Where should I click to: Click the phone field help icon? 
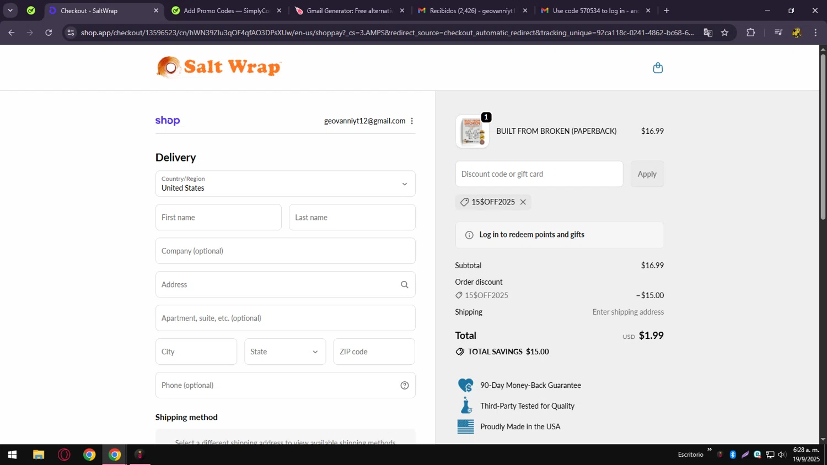(x=405, y=386)
